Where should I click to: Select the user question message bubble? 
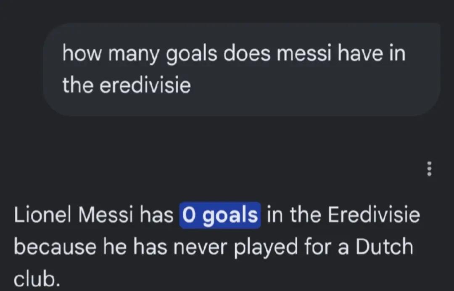[242, 69]
